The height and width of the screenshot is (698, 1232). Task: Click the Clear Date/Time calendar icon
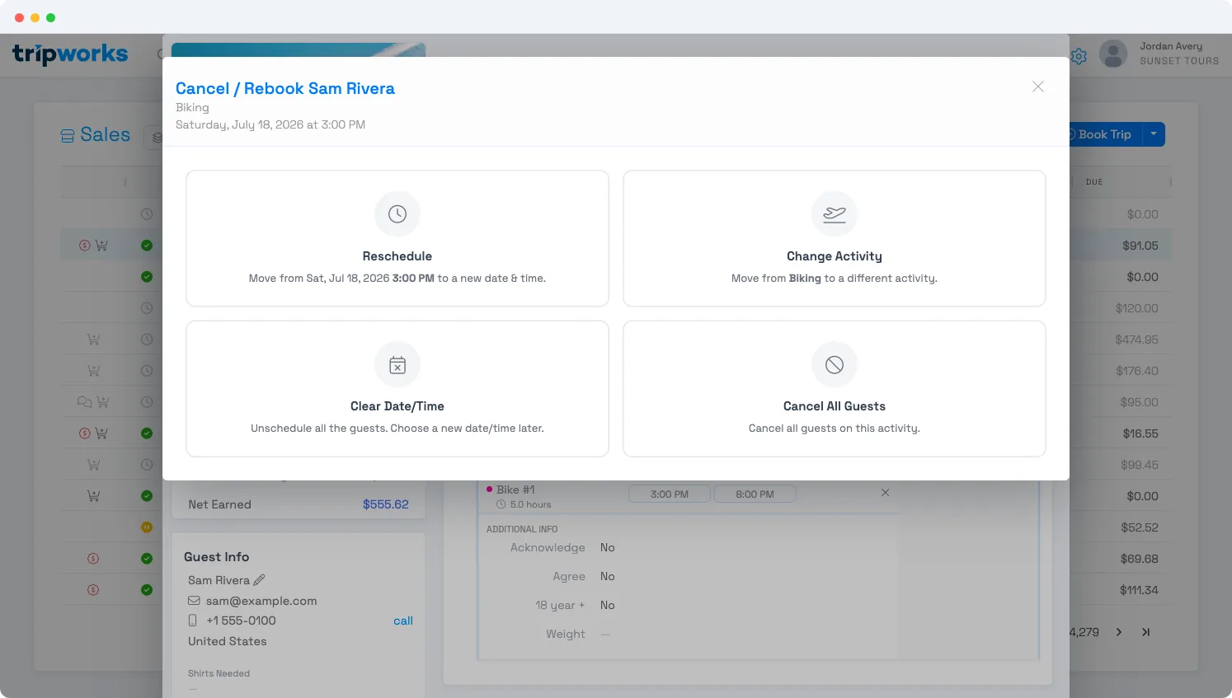tap(397, 364)
